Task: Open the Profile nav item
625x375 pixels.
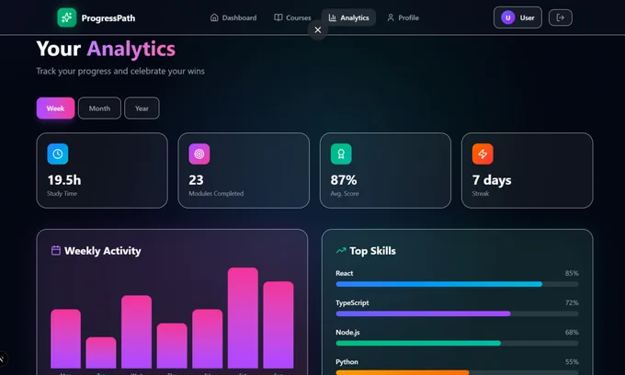Action: pyautogui.click(x=403, y=17)
